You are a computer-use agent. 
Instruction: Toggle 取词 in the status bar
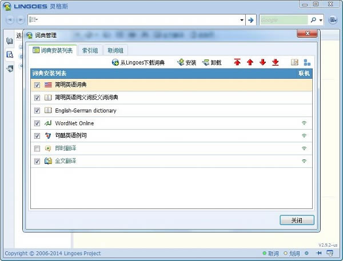271,254
